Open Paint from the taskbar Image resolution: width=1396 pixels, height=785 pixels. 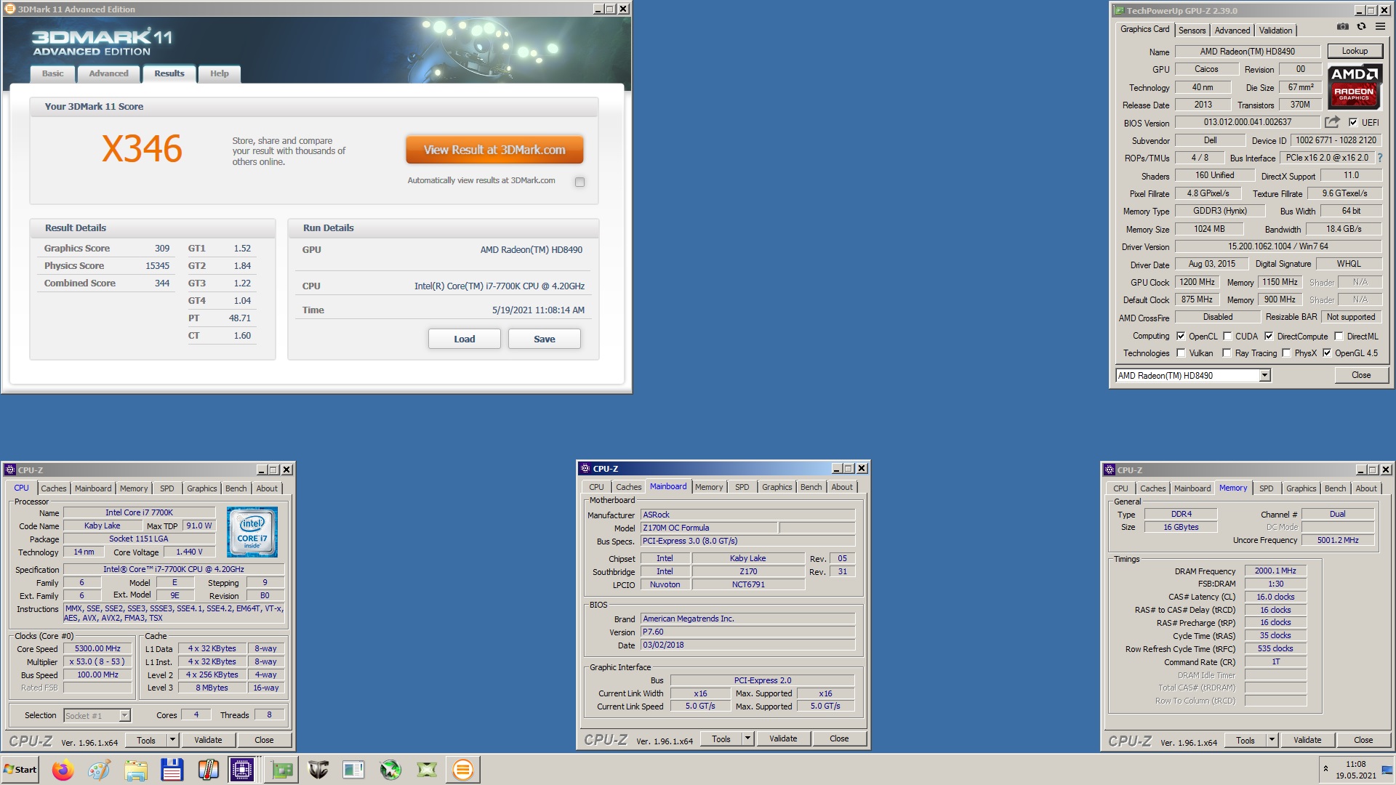100,769
